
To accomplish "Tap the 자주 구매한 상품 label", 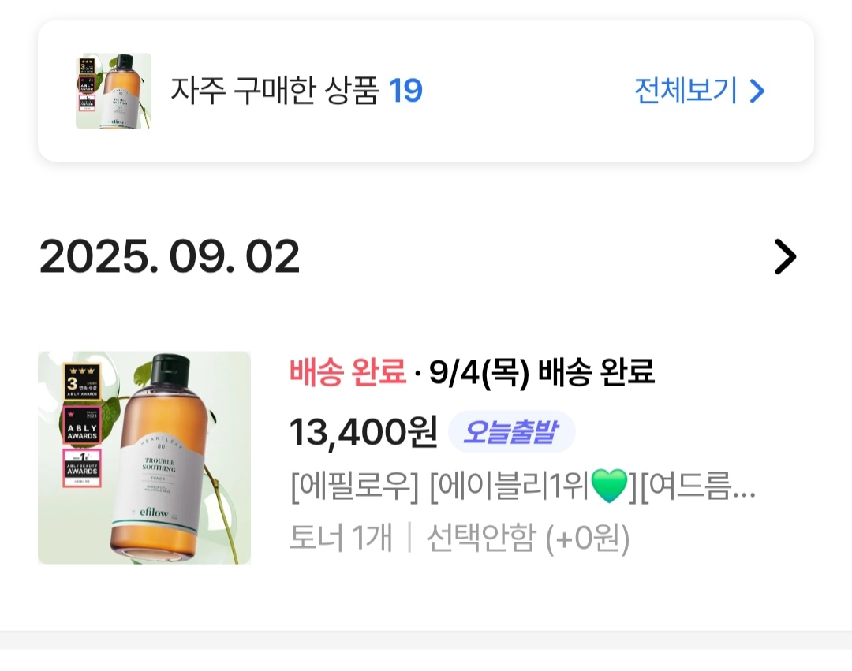I will (x=275, y=91).
